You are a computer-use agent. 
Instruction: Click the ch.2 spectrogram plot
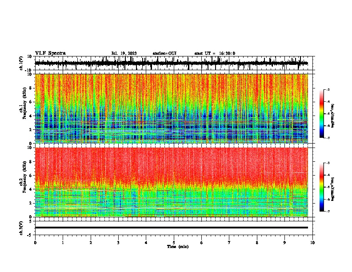point(172,182)
